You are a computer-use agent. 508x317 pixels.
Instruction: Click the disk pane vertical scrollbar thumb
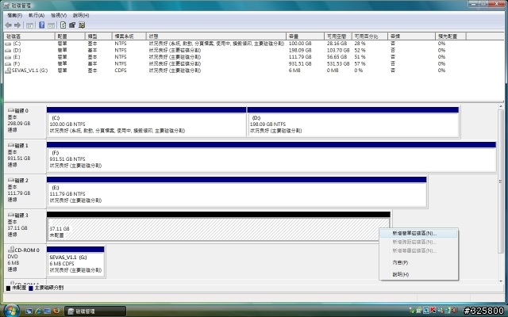click(x=501, y=181)
